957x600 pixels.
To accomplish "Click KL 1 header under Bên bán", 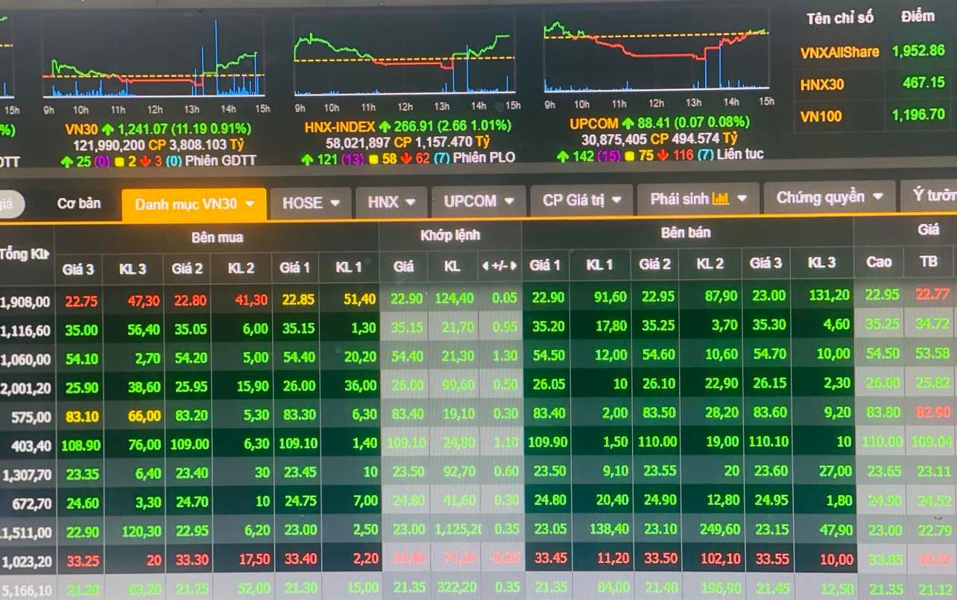I will click(x=599, y=264).
